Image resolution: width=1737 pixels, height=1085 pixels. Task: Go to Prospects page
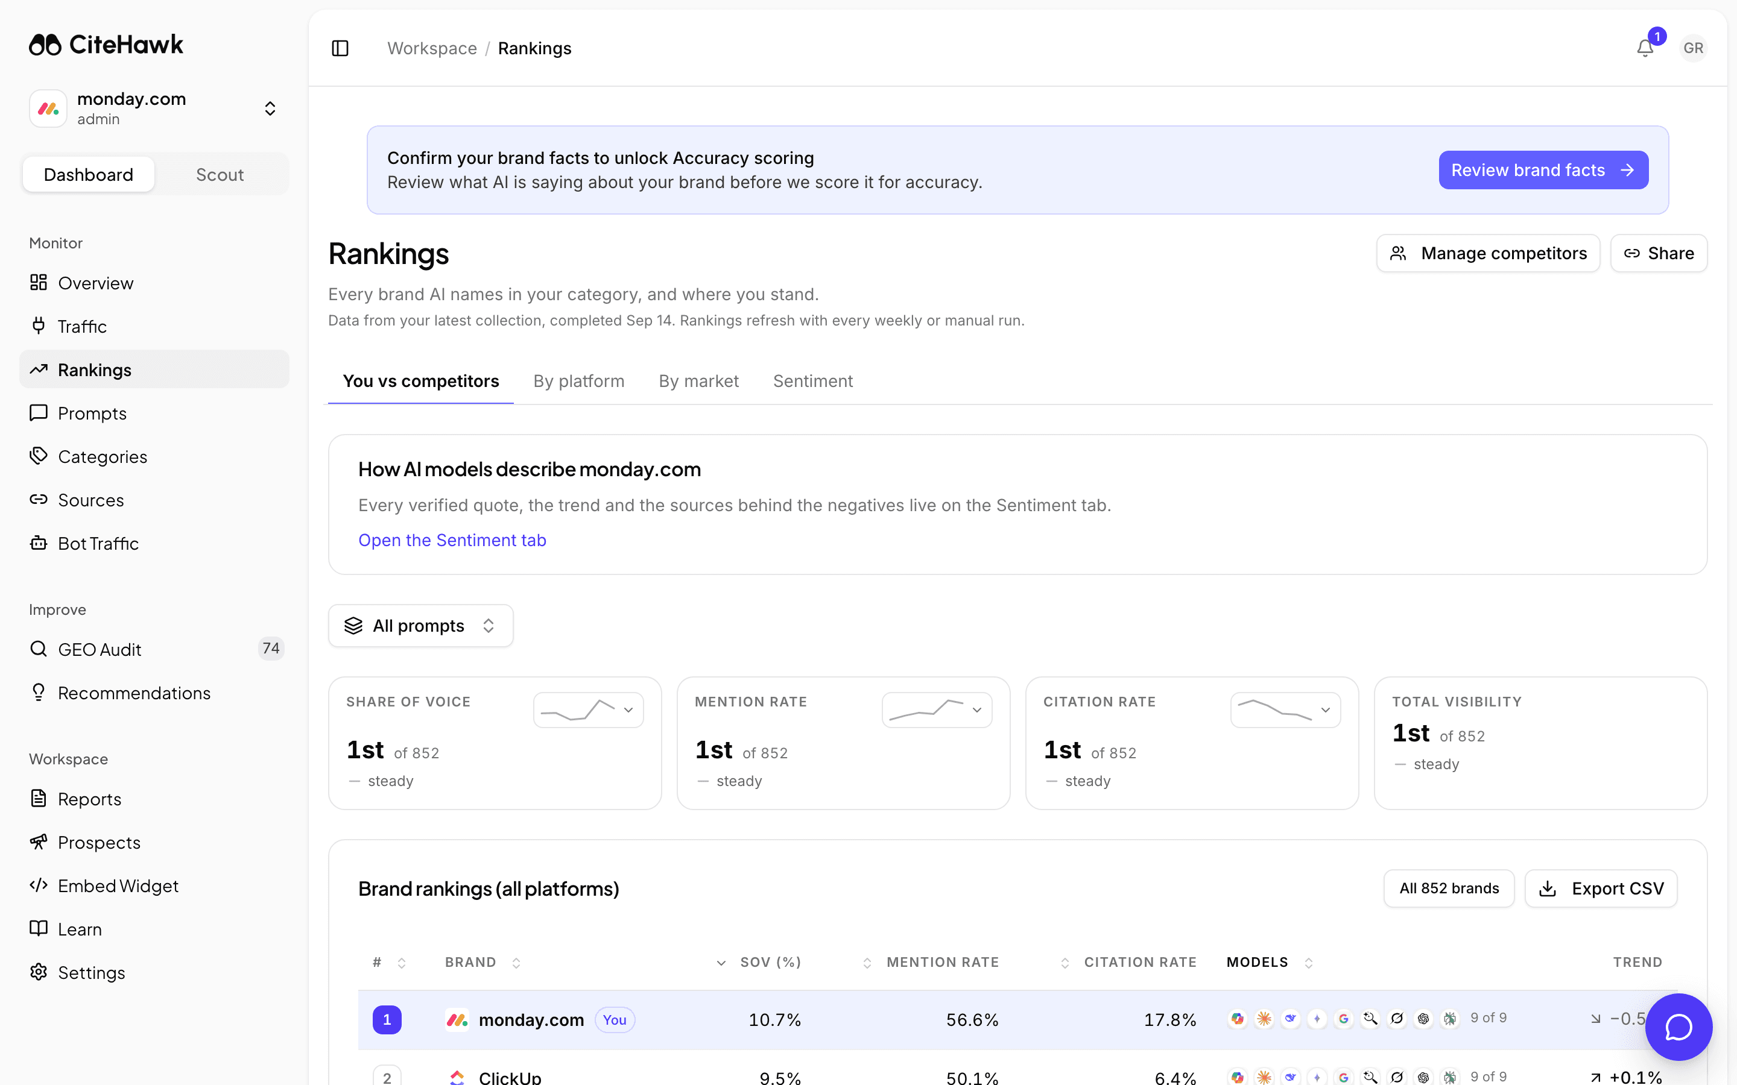154,843
